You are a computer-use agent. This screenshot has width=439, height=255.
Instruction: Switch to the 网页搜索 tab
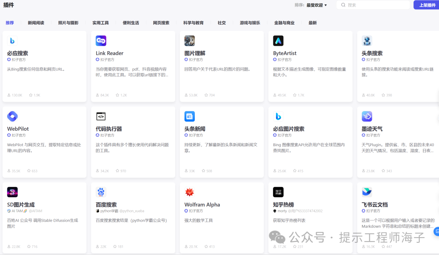[161, 23]
